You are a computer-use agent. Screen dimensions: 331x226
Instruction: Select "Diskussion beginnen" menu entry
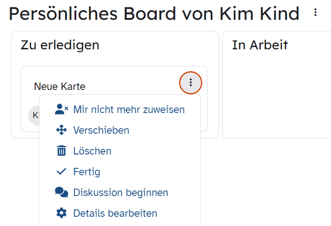click(x=120, y=192)
